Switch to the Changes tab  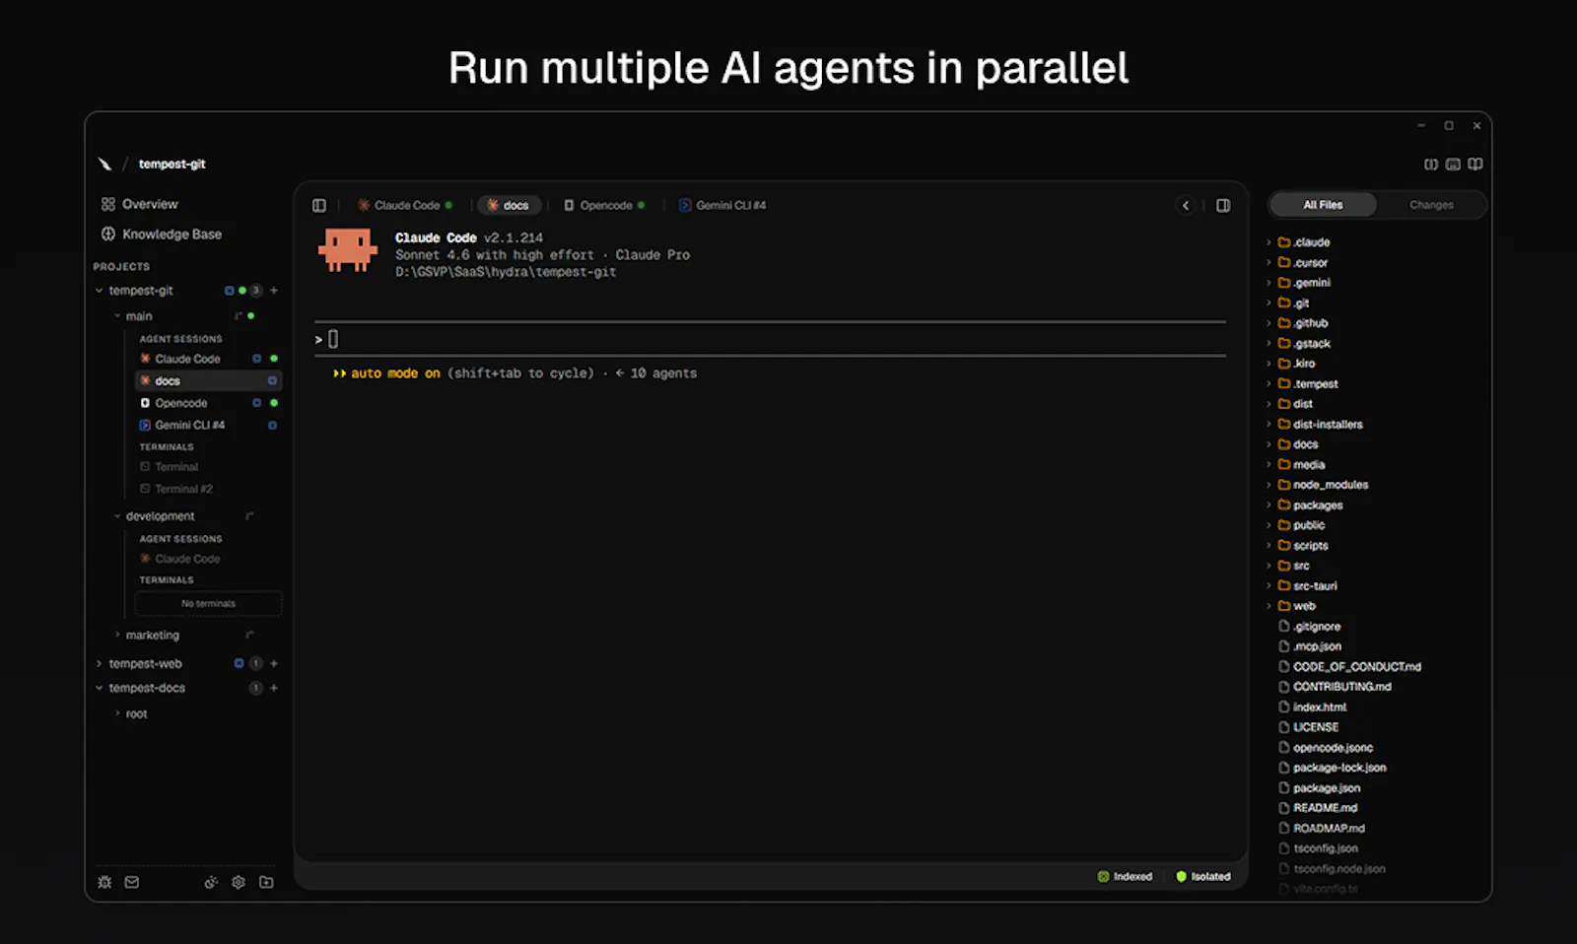(1431, 205)
